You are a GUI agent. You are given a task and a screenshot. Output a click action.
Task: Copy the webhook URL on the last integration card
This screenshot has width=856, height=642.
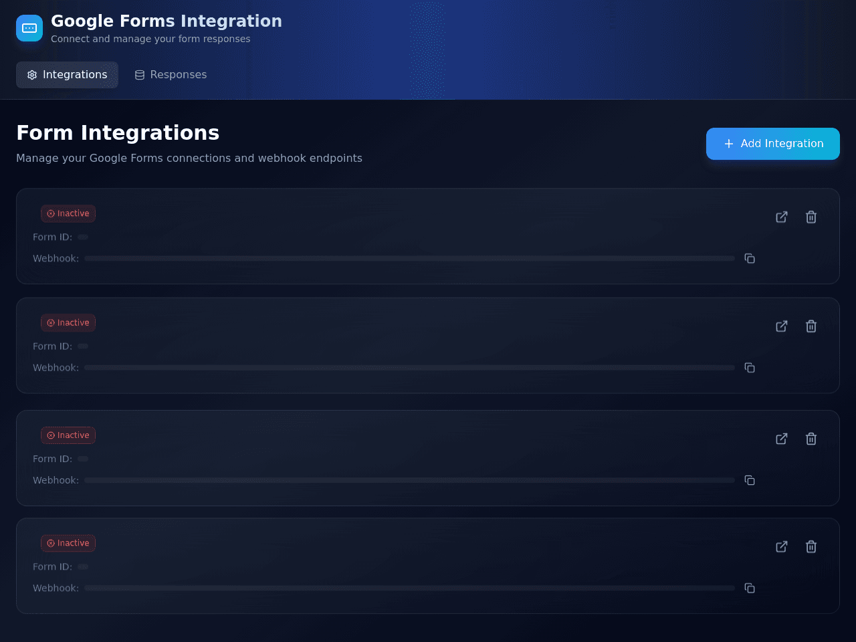pos(750,588)
